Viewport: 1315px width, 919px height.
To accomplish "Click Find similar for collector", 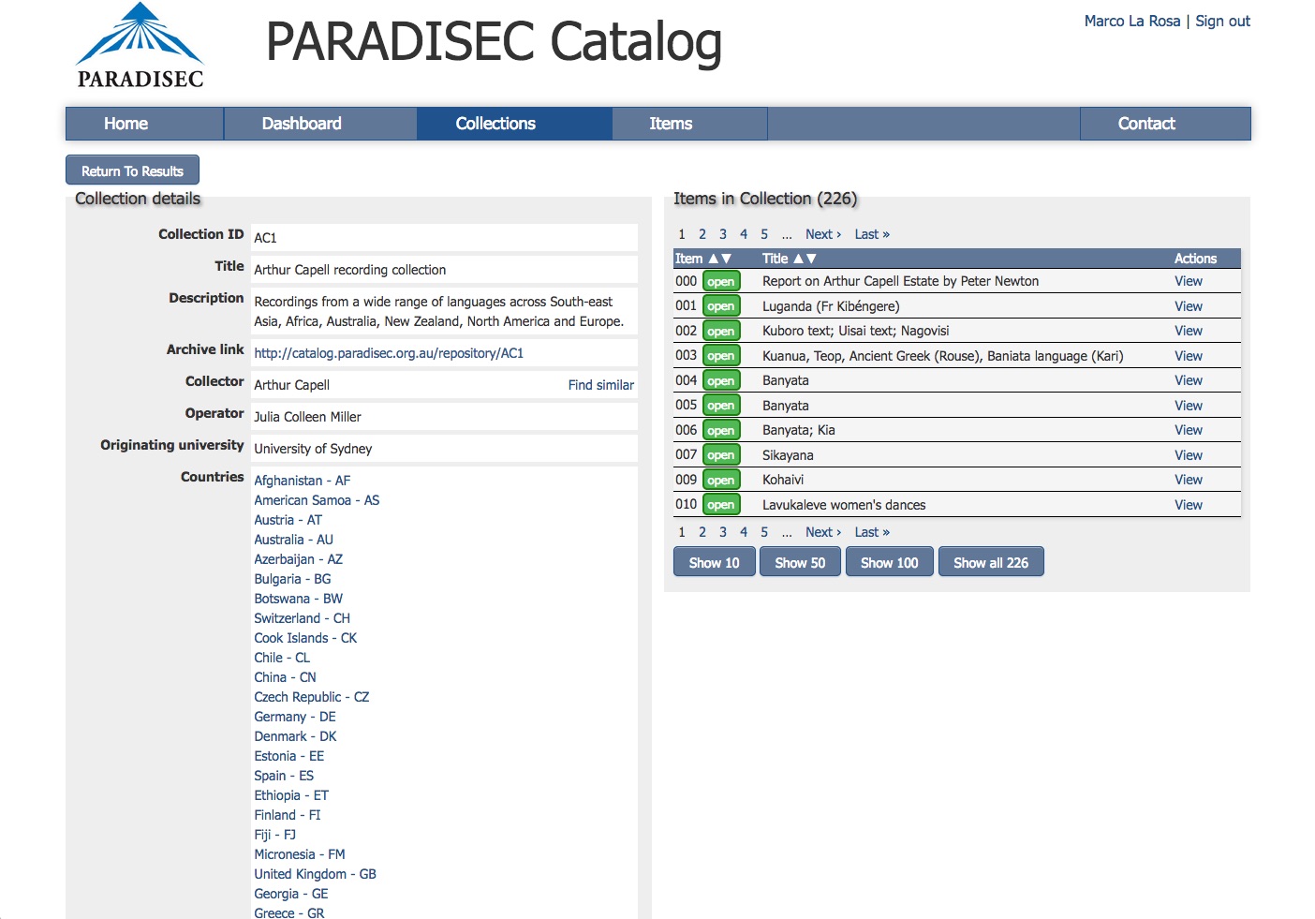I will point(600,385).
